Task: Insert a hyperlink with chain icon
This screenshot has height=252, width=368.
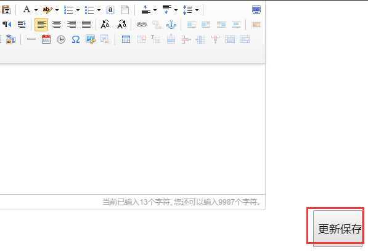Action: [x=142, y=25]
